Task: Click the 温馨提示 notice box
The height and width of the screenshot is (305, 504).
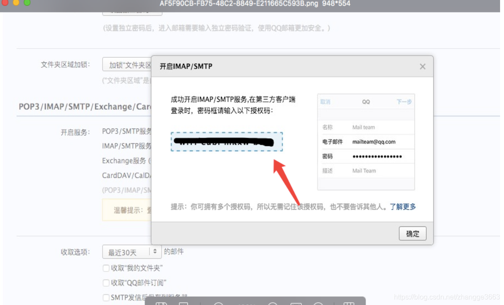Action: point(127,210)
